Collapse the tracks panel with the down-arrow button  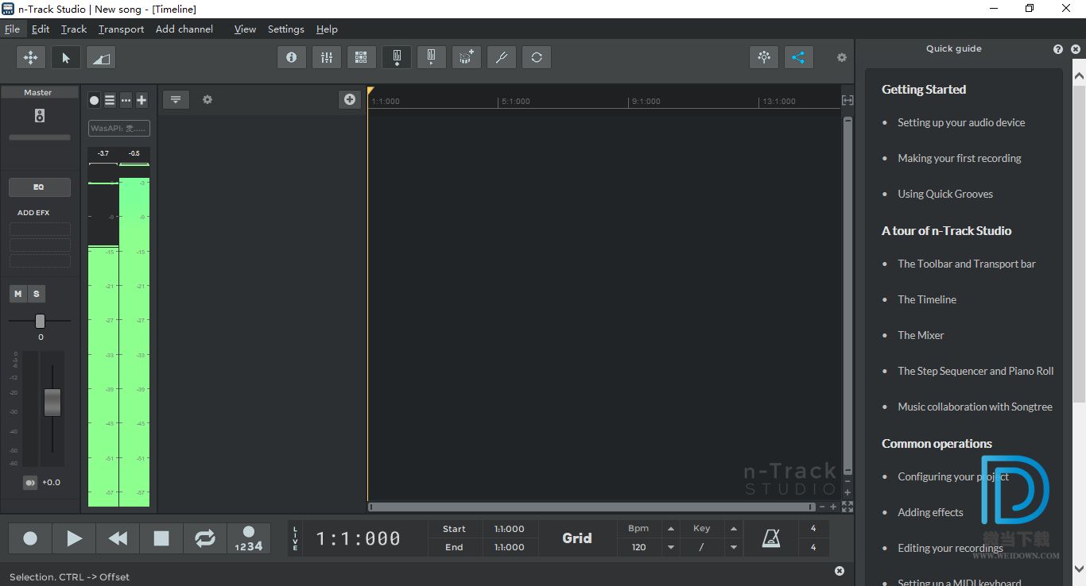pyautogui.click(x=176, y=99)
